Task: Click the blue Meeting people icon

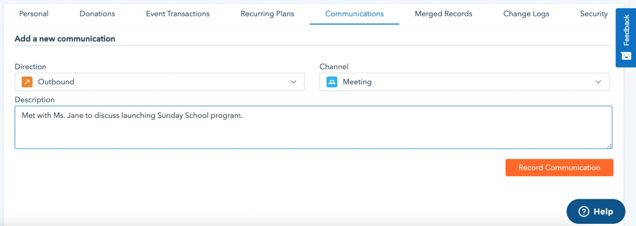Action: click(332, 82)
